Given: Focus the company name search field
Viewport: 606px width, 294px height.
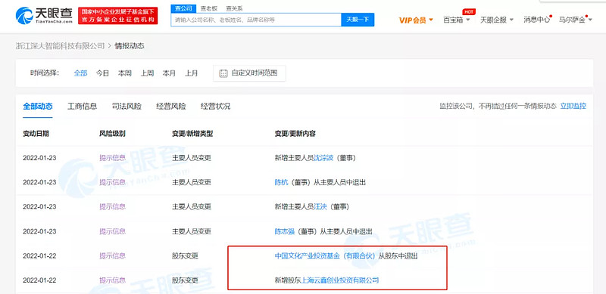Looking at the screenshot, I should tap(256, 20).
